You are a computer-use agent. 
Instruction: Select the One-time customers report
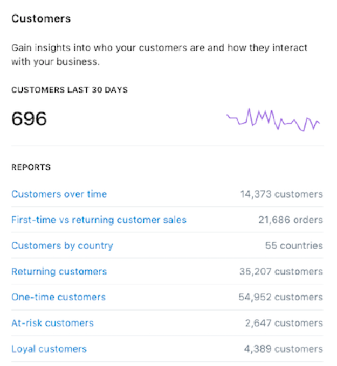(58, 298)
